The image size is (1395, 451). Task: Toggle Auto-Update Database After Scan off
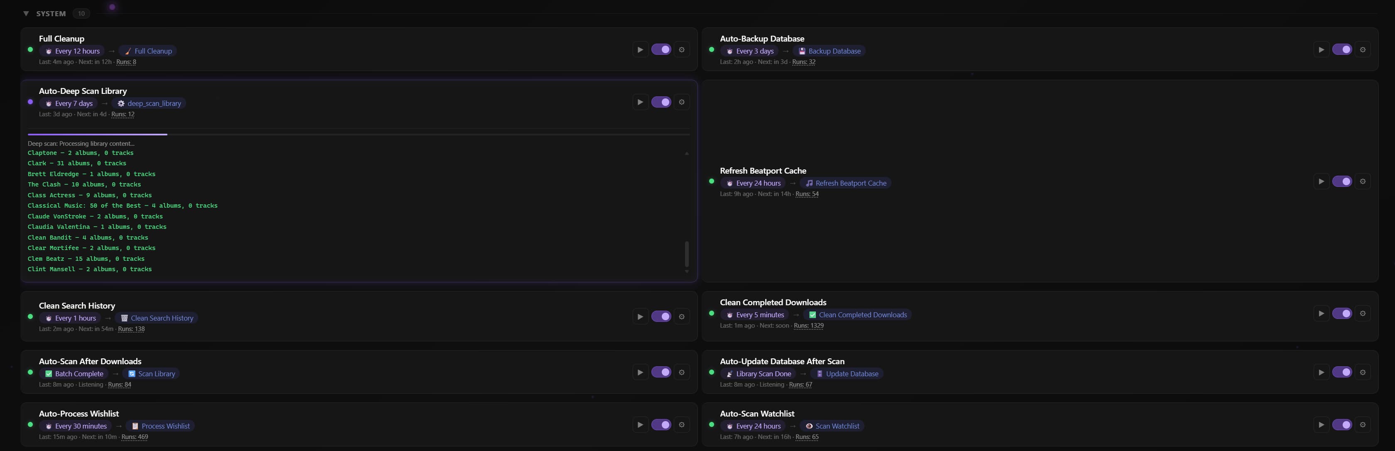tap(1342, 373)
